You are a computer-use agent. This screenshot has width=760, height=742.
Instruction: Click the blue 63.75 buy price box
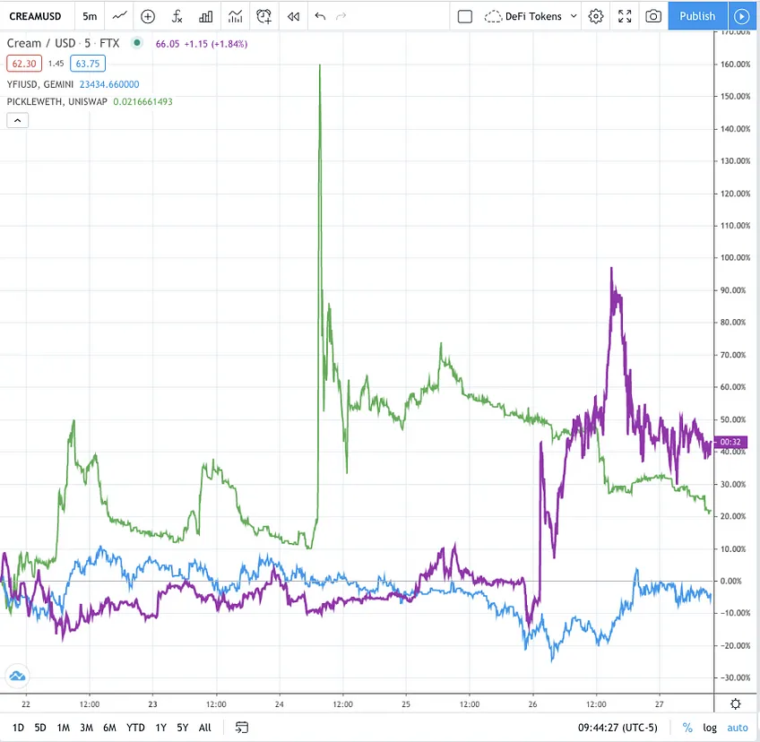[x=88, y=64]
